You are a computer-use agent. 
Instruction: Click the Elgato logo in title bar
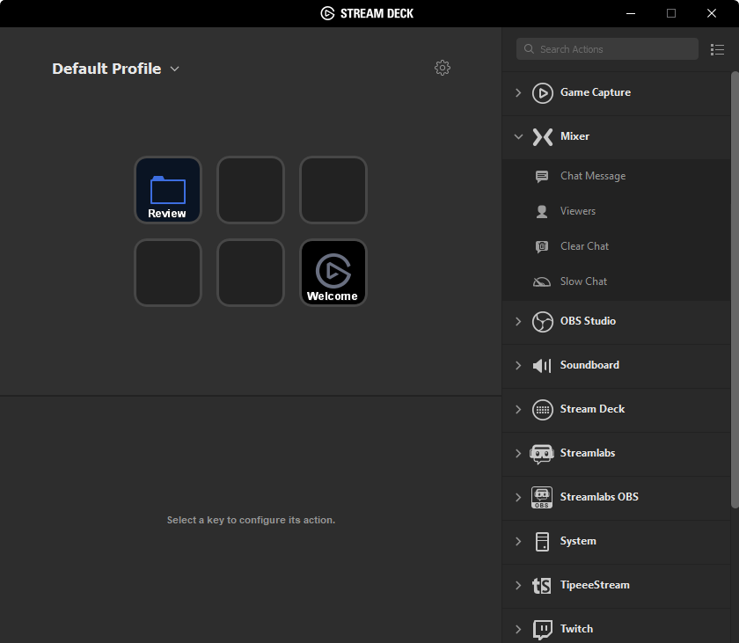click(x=327, y=13)
